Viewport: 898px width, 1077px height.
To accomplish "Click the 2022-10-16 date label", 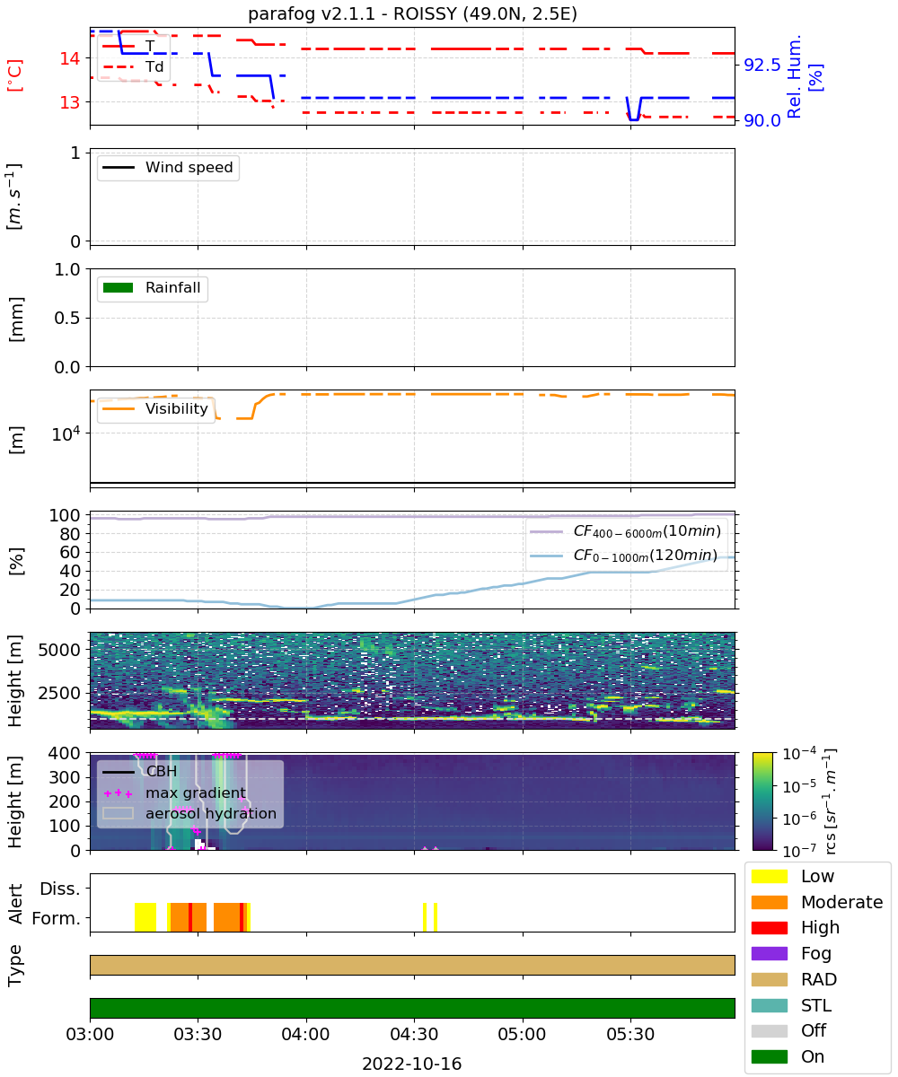I will [412, 1064].
